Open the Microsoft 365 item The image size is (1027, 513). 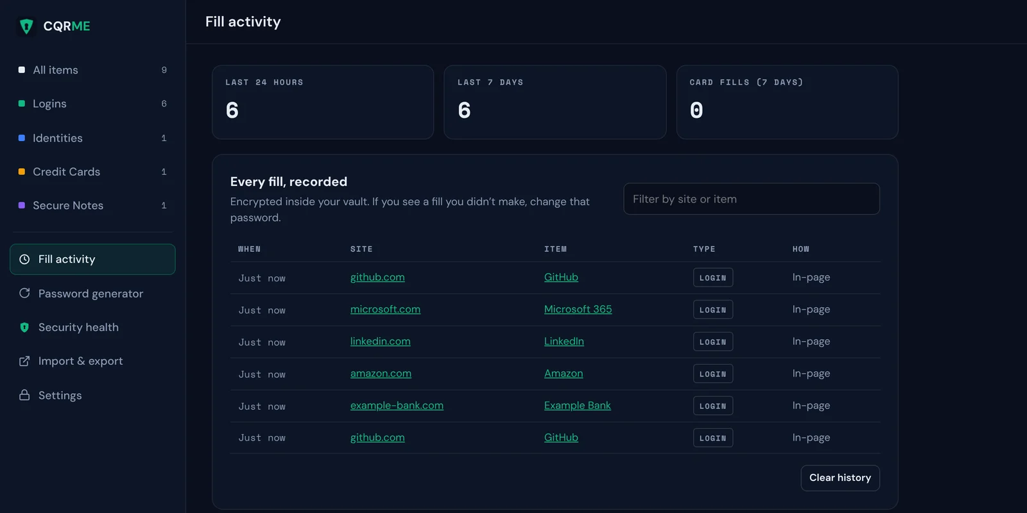tap(578, 309)
